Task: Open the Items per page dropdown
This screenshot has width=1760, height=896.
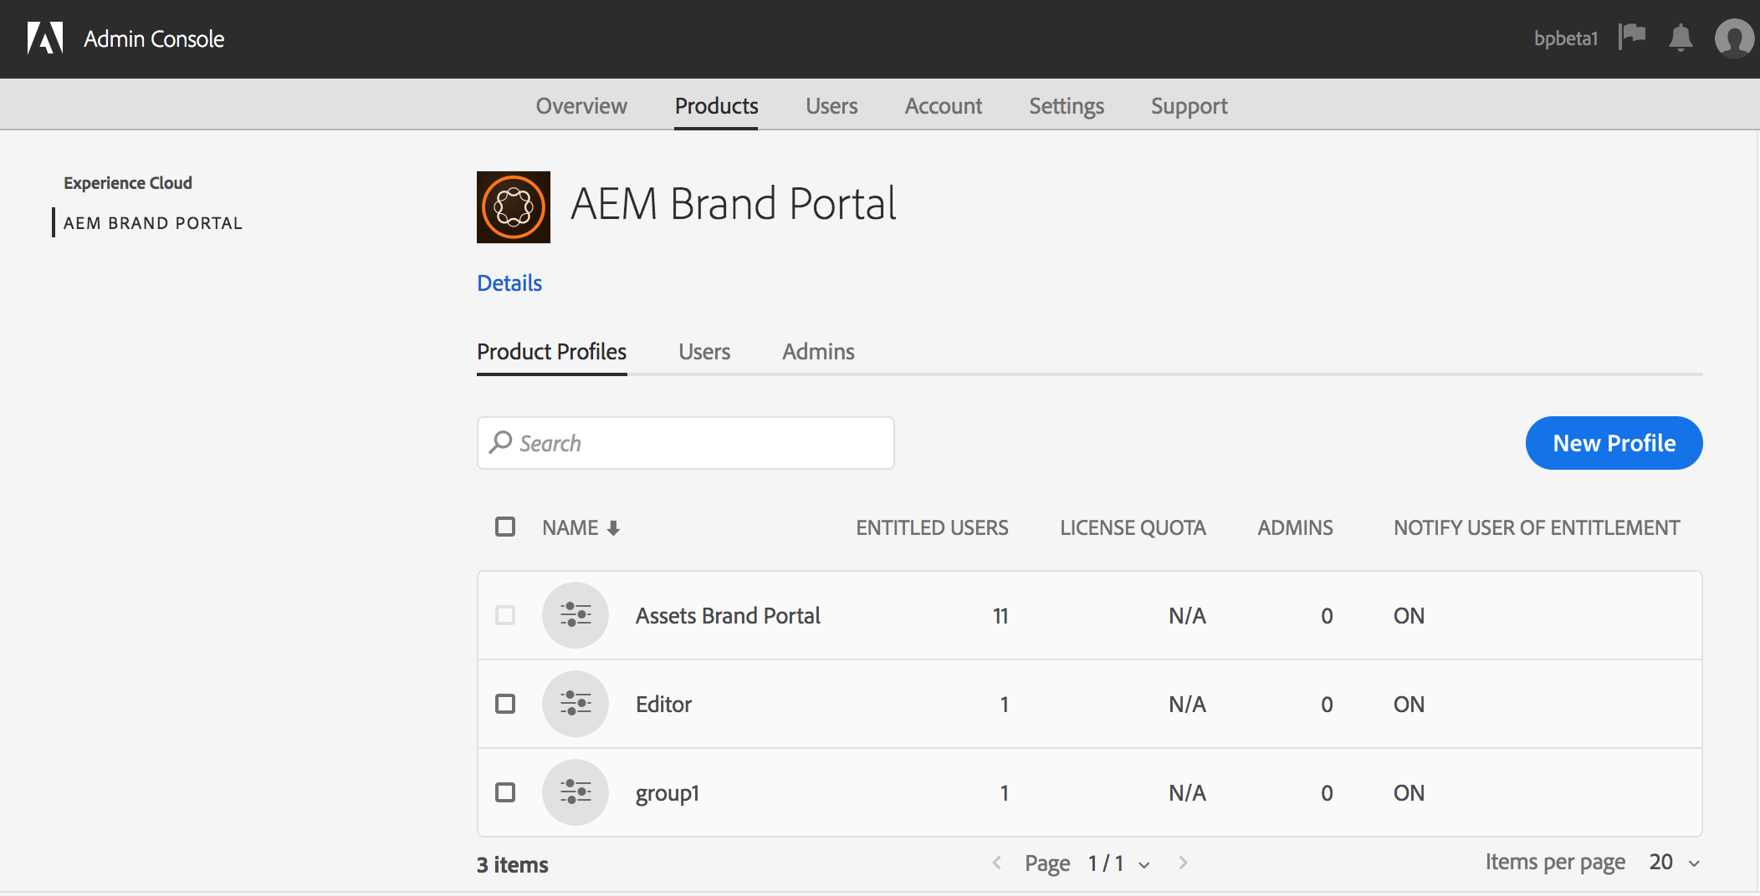Action: [1695, 862]
